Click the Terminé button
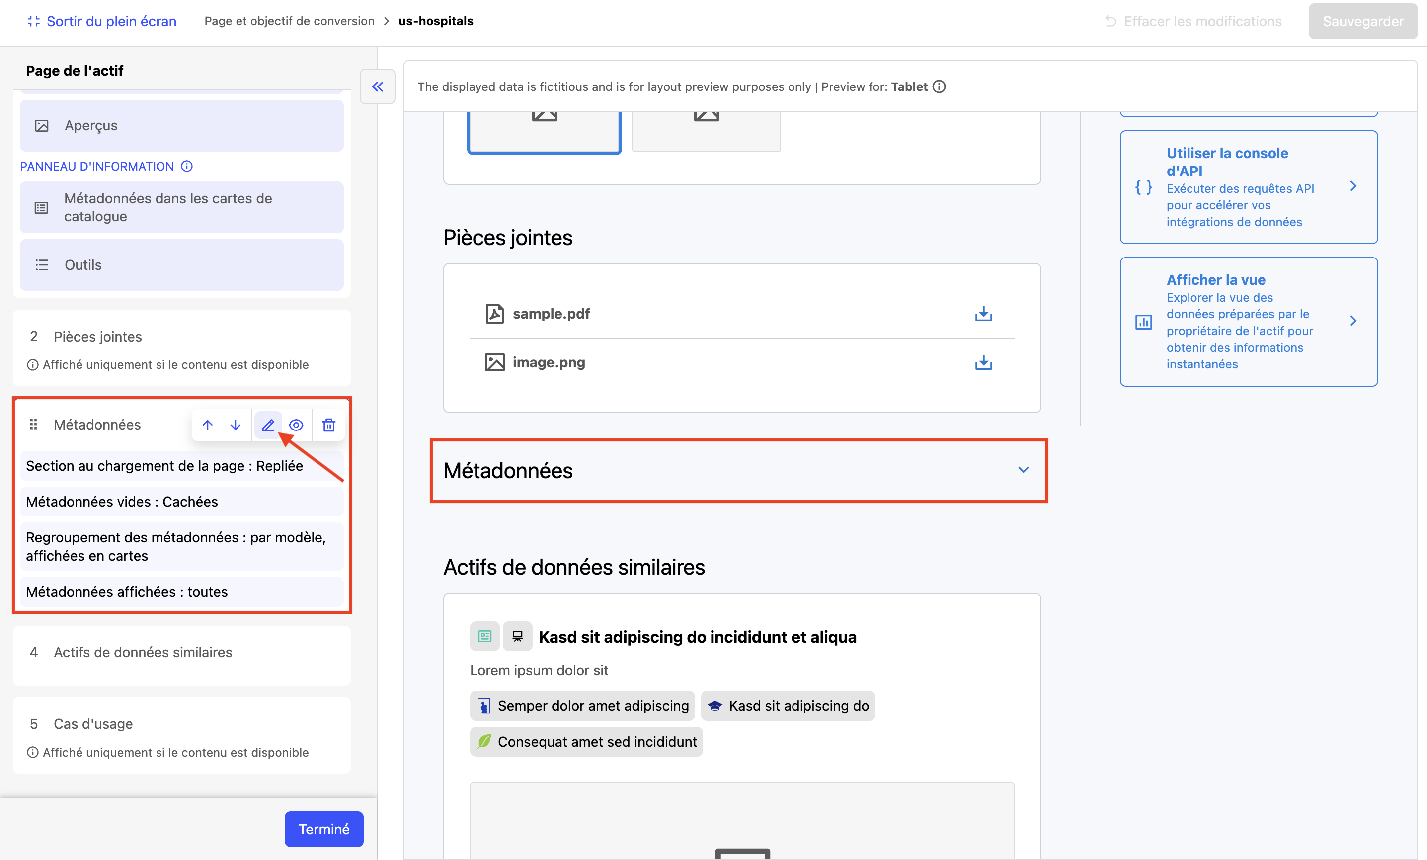 pos(323,829)
